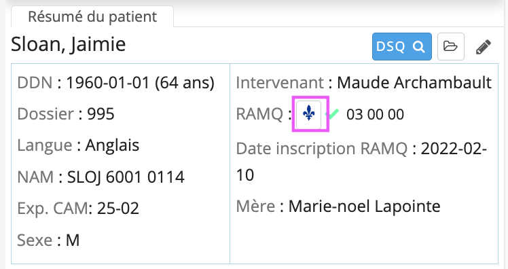The image size is (508, 269).
Task: Click the DDN value 1960-01-01
Action: click(x=107, y=83)
